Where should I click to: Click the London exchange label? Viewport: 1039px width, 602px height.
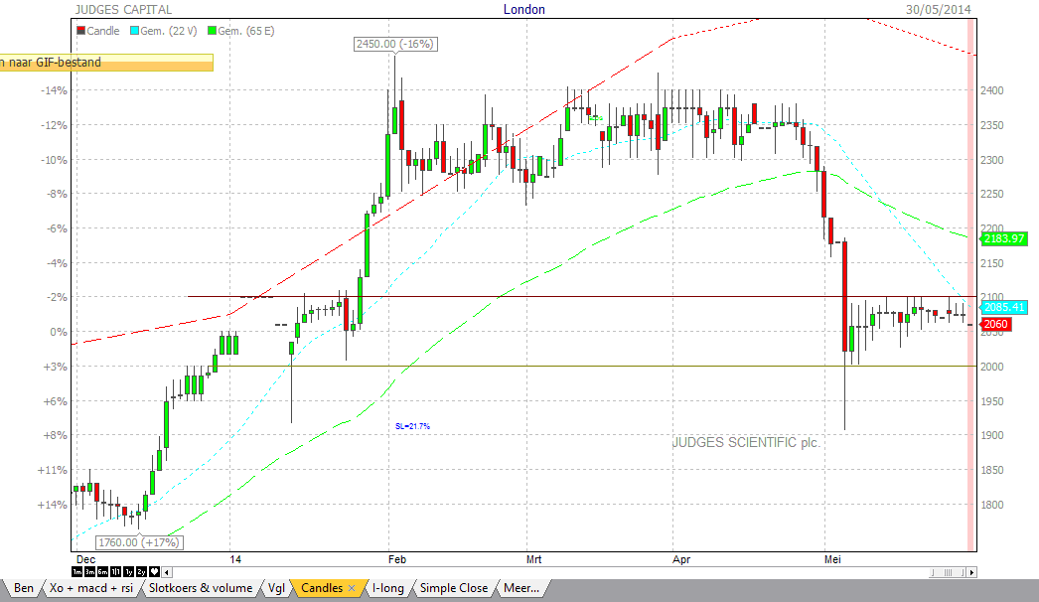[x=524, y=9]
